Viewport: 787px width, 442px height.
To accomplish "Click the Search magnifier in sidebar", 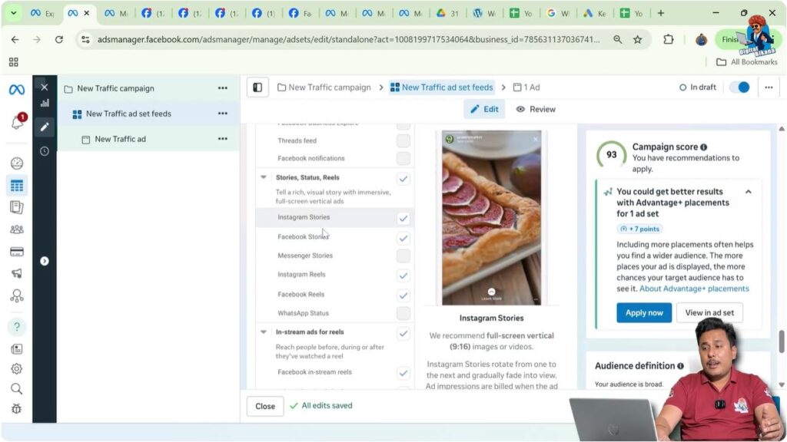I will 17,389.
